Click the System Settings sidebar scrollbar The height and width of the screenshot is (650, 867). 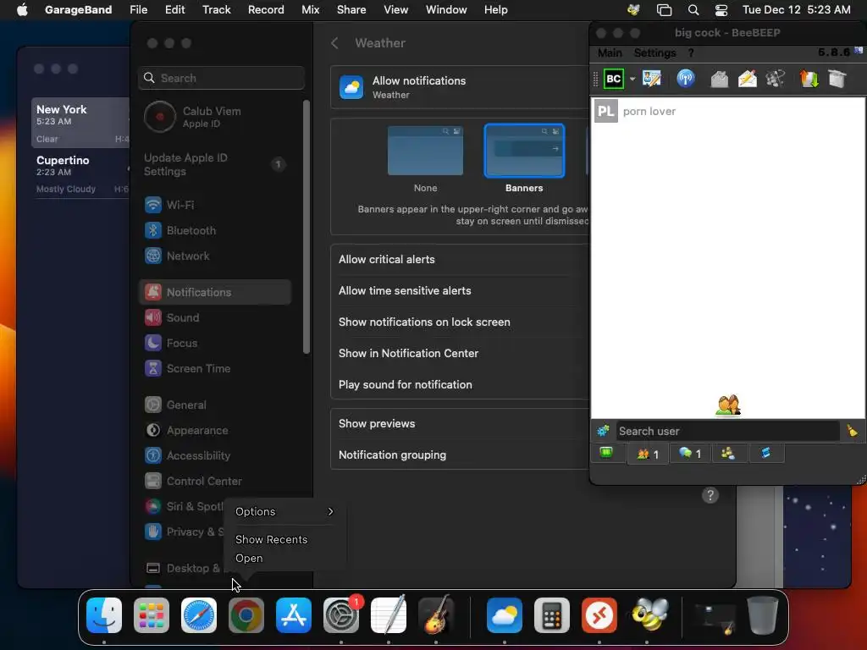click(x=306, y=227)
